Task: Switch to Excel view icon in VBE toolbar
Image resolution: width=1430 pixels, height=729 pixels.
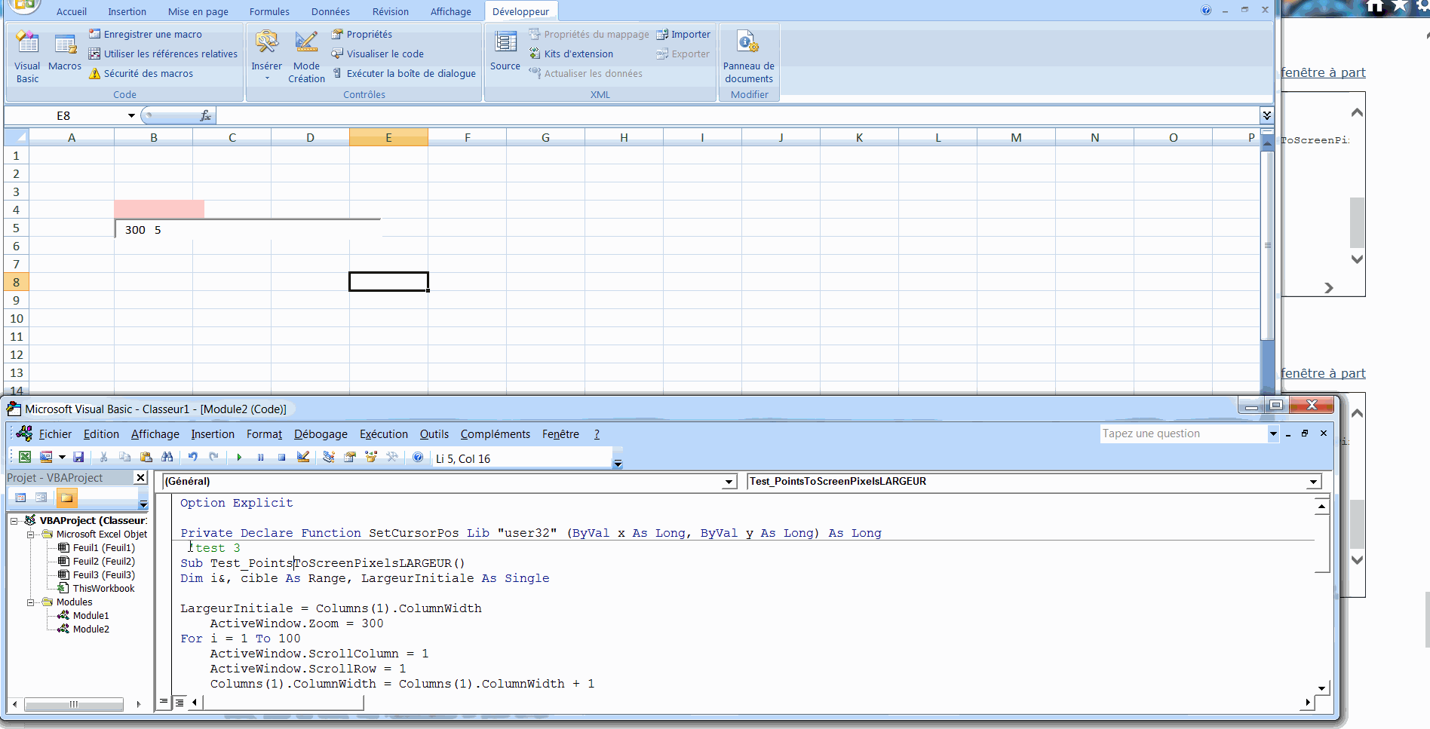Action: coord(25,457)
